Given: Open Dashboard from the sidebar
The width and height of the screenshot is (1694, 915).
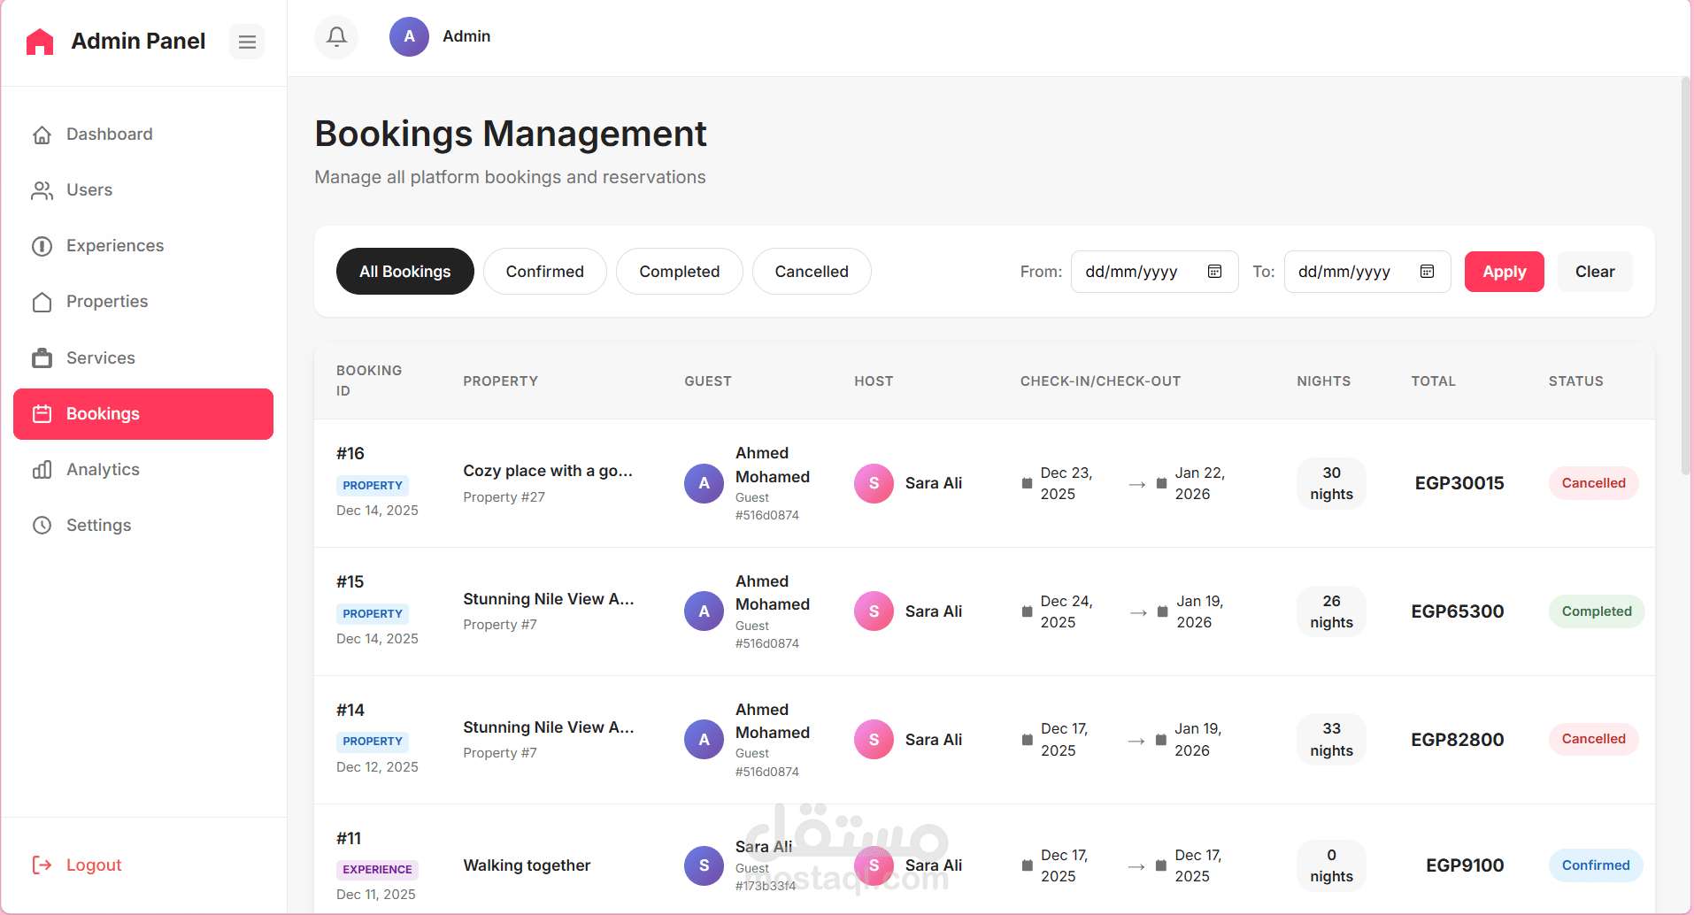Looking at the screenshot, I should coord(109,135).
